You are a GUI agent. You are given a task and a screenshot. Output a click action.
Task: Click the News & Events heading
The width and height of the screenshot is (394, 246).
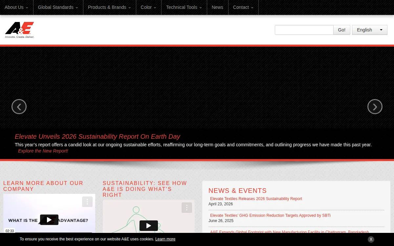tap(237, 191)
